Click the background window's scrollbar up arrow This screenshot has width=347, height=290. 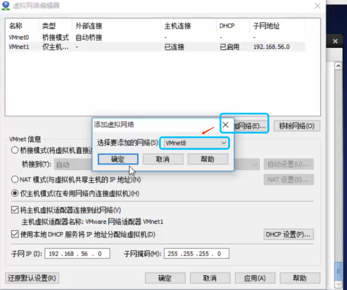[x=338, y=66]
